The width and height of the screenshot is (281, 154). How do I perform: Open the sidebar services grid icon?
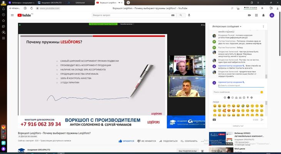[3, 38]
